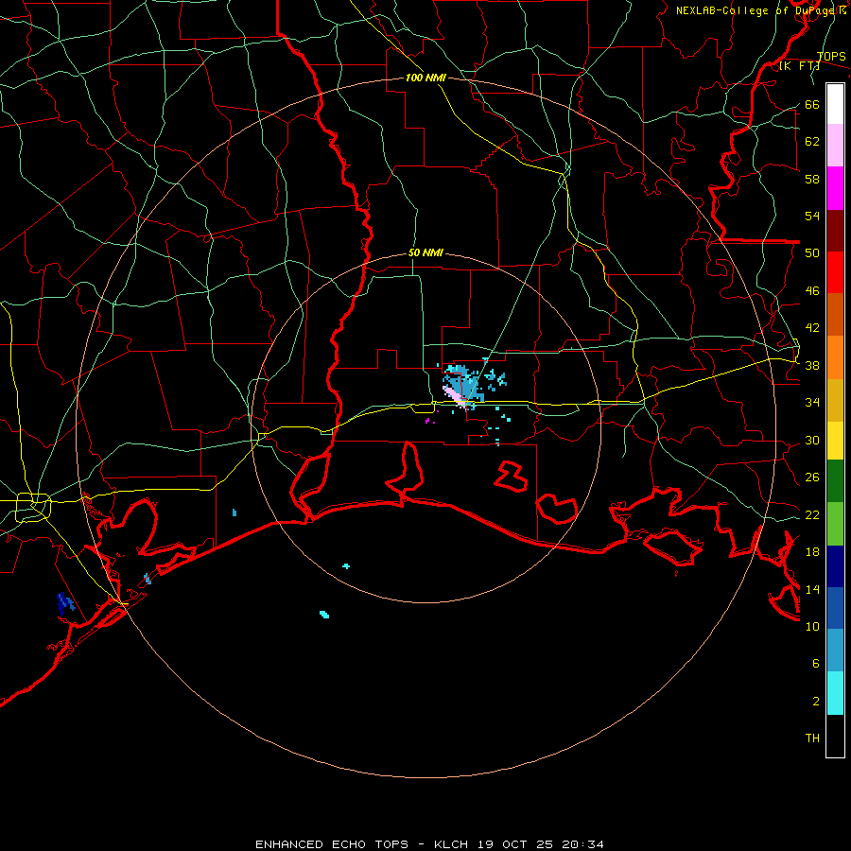Click the navy 18 kft legend swatch
The image size is (851, 851).
pyautogui.click(x=835, y=566)
